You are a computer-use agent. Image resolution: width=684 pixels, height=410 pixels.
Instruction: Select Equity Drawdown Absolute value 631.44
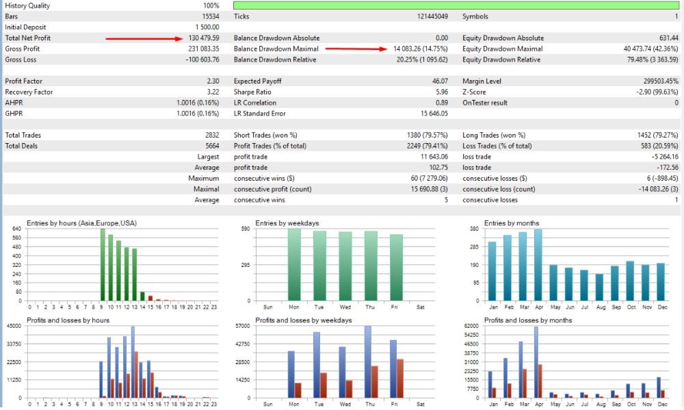pyautogui.click(x=669, y=38)
